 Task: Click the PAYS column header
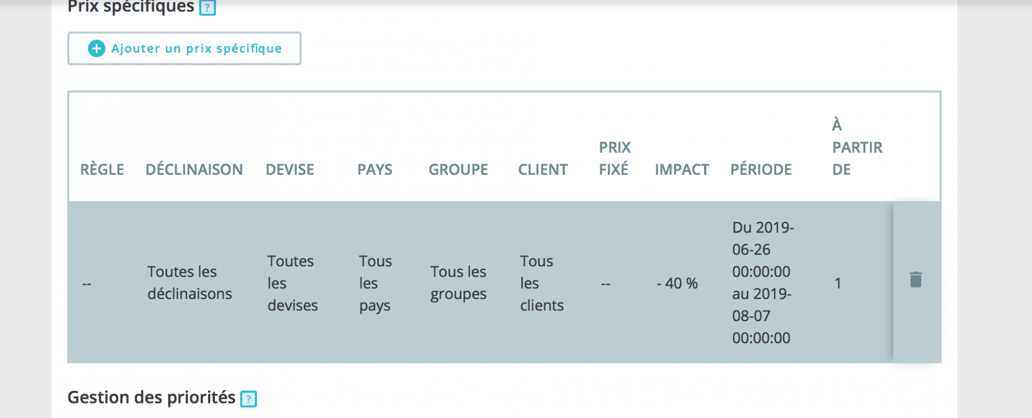[375, 169]
